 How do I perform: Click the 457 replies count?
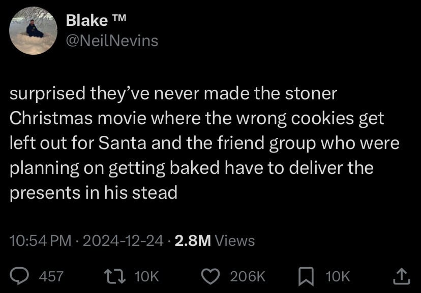[51, 276]
